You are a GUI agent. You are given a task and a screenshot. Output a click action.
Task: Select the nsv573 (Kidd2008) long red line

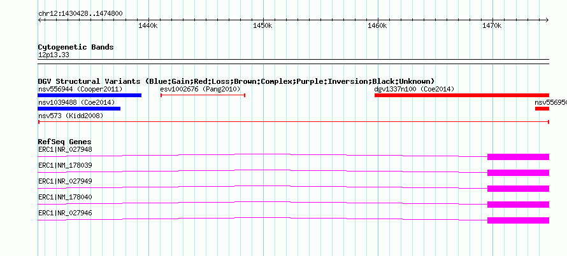tap(294, 122)
